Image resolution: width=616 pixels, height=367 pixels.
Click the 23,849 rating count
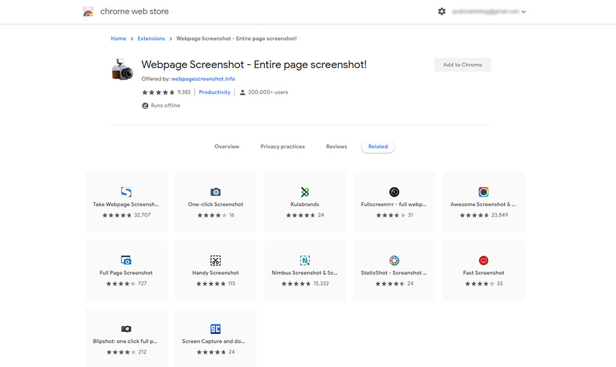[x=500, y=216]
